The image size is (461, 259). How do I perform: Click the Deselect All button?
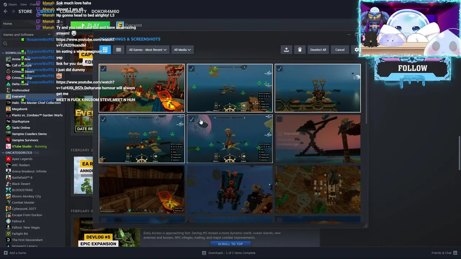pos(318,50)
